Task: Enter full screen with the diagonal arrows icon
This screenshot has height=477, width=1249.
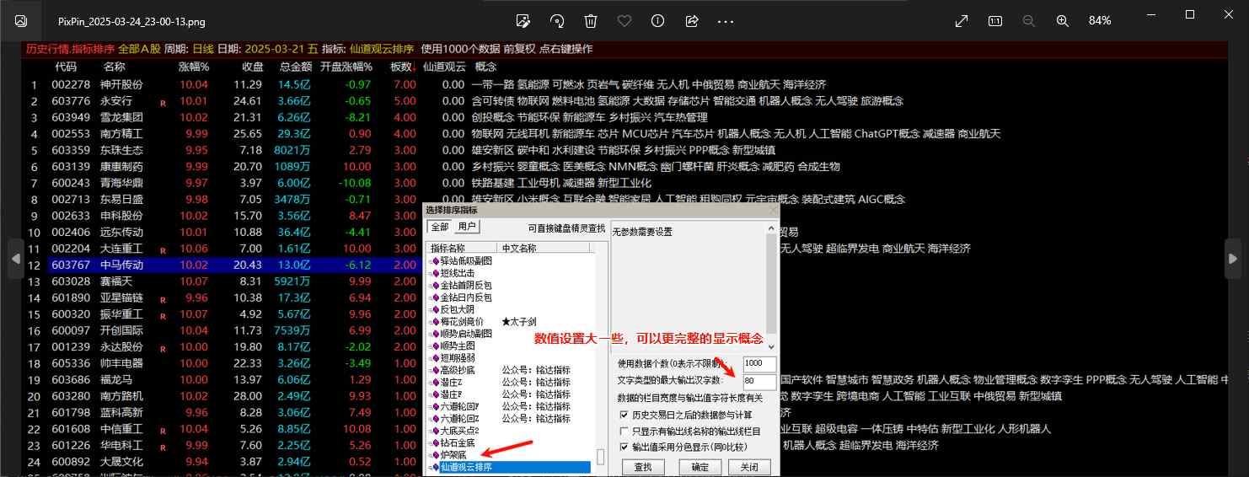Action: coord(961,20)
